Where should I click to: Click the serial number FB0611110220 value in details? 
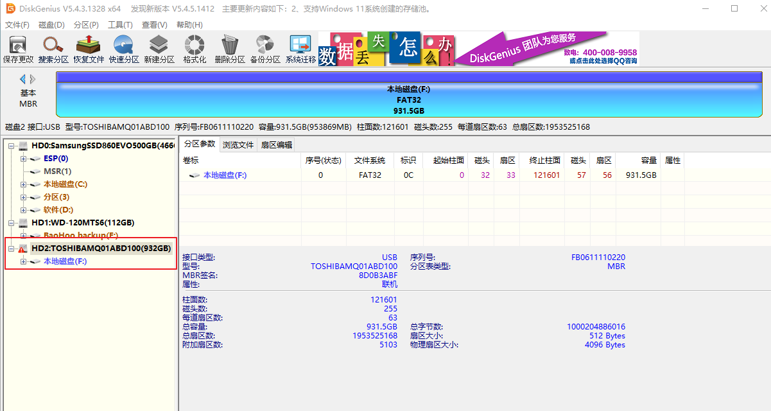click(x=598, y=258)
